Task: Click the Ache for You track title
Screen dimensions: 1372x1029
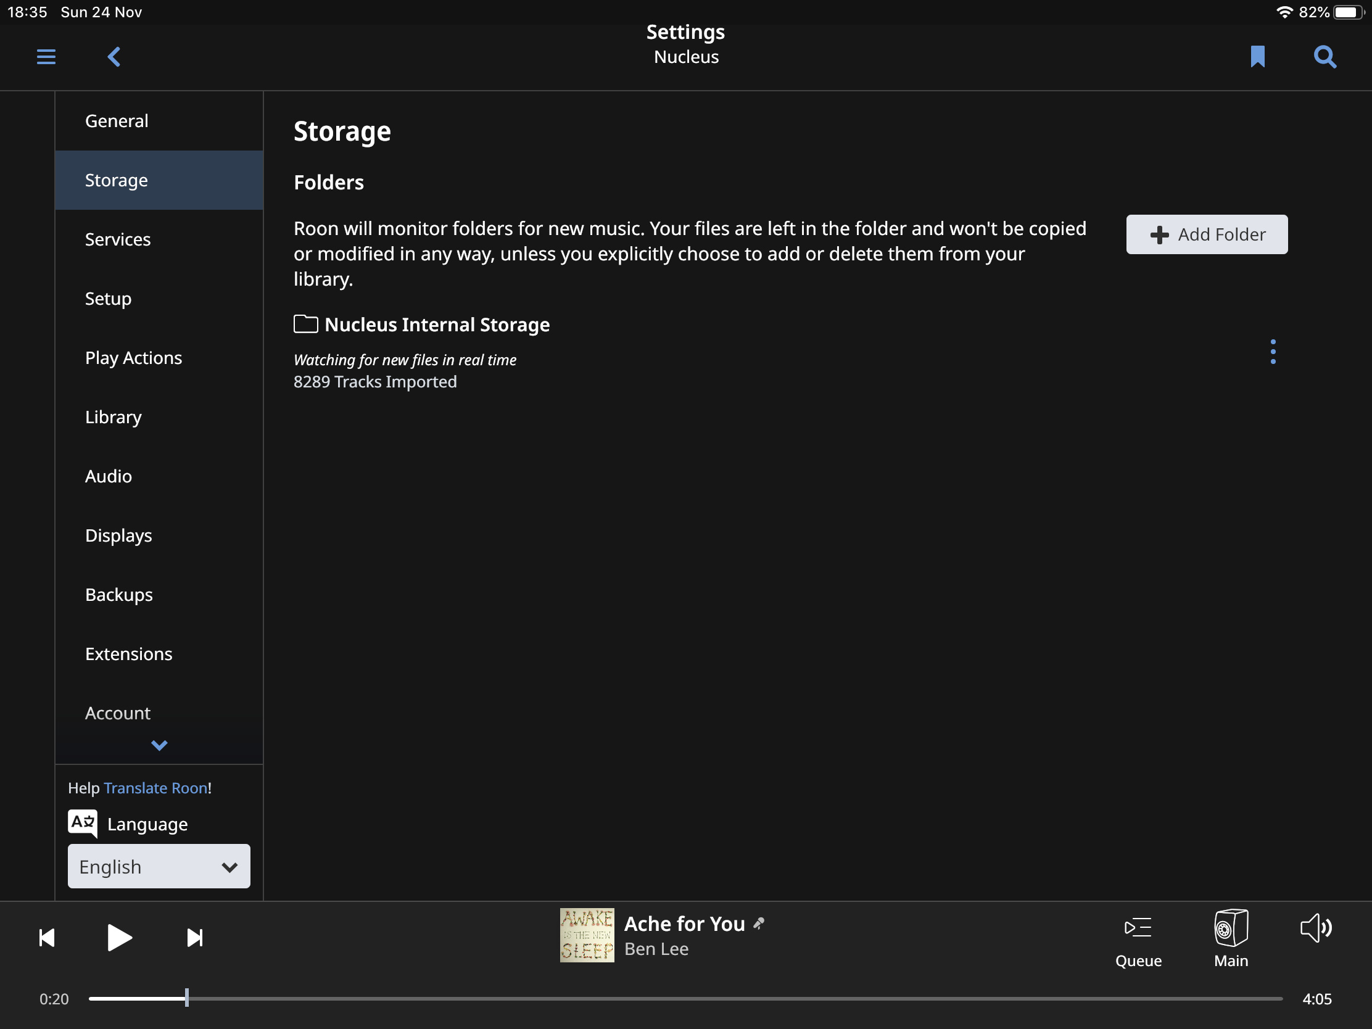Action: pos(684,924)
